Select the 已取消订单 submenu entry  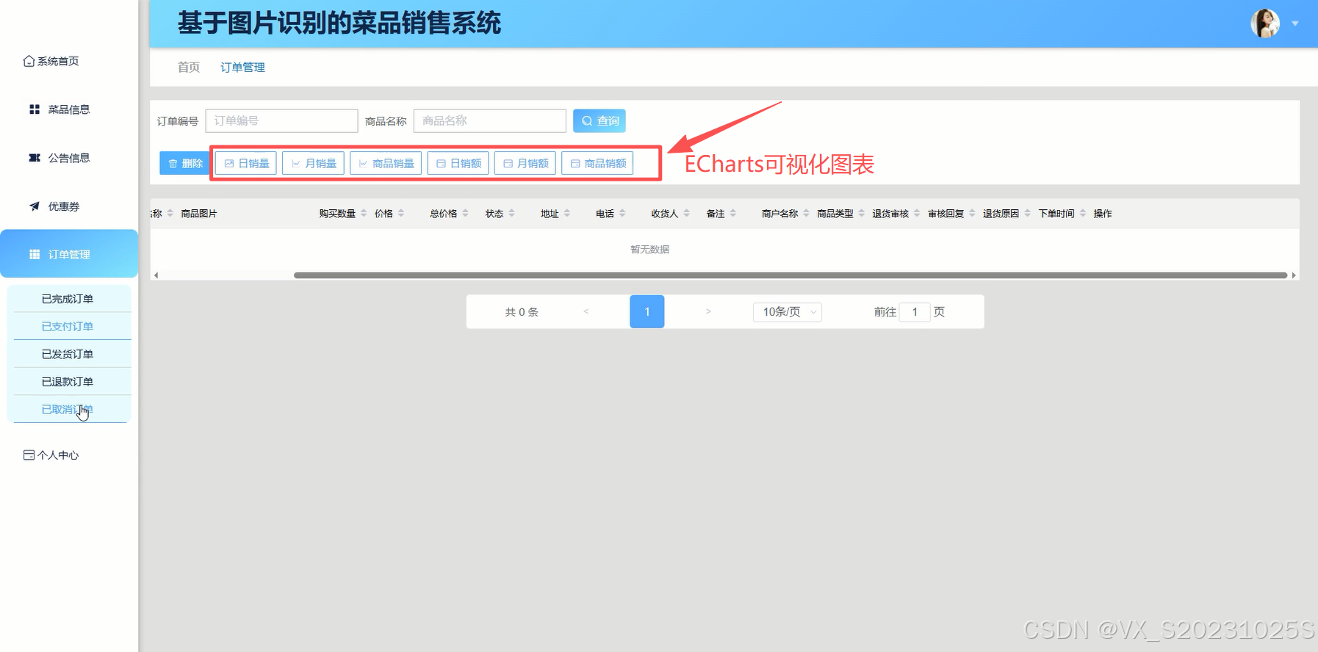coord(69,409)
